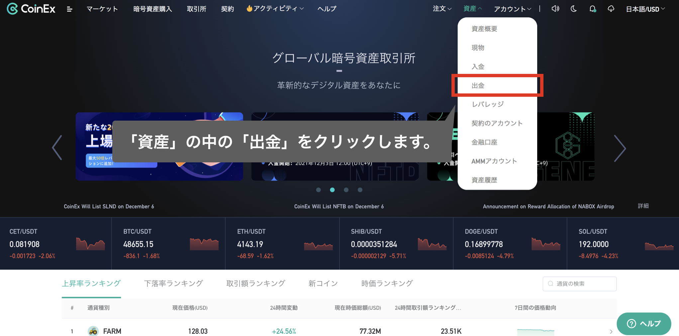Image resolution: width=679 pixels, height=336 pixels.
Task: Open CET/USDT ticker card
Action: (x=56, y=244)
